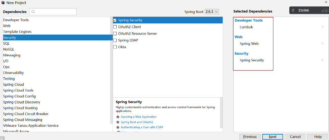Open Securing a Web Application link
Viewport: 329px width, 140px height.
coord(138,117)
